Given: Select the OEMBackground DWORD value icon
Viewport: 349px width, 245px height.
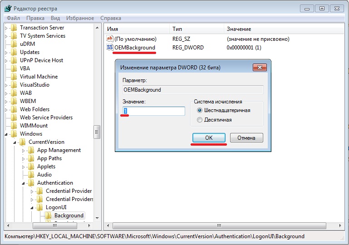Looking at the screenshot, I should tap(110, 47).
